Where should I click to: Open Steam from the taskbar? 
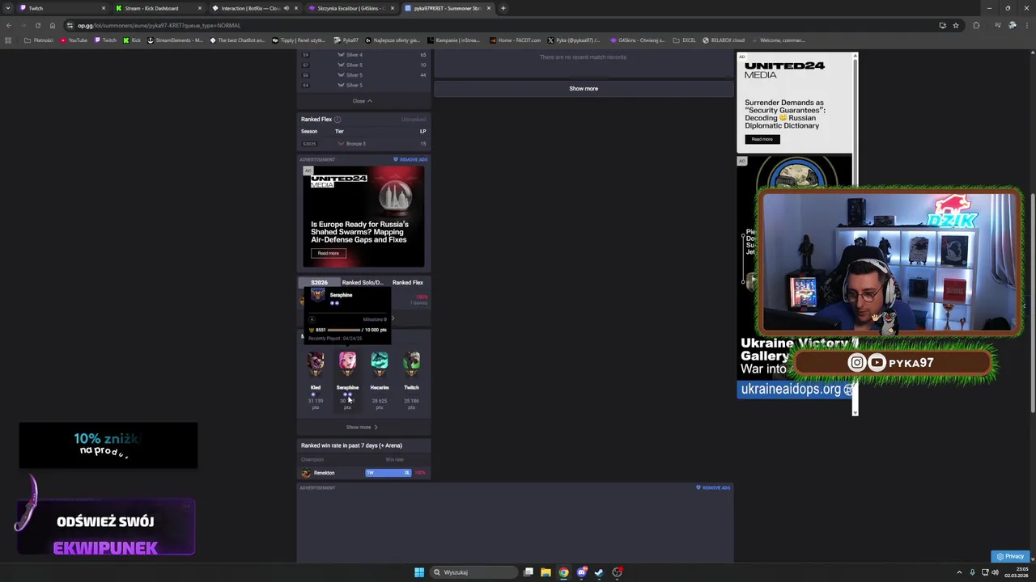[x=599, y=572]
